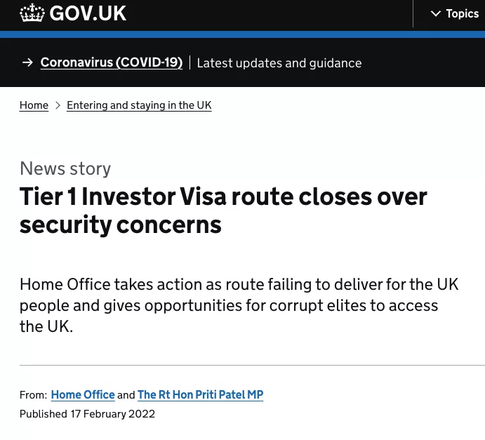Click the Tier 1 Investor Visa headline
485x440 pixels.
pyautogui.click(x=223, y=211)
